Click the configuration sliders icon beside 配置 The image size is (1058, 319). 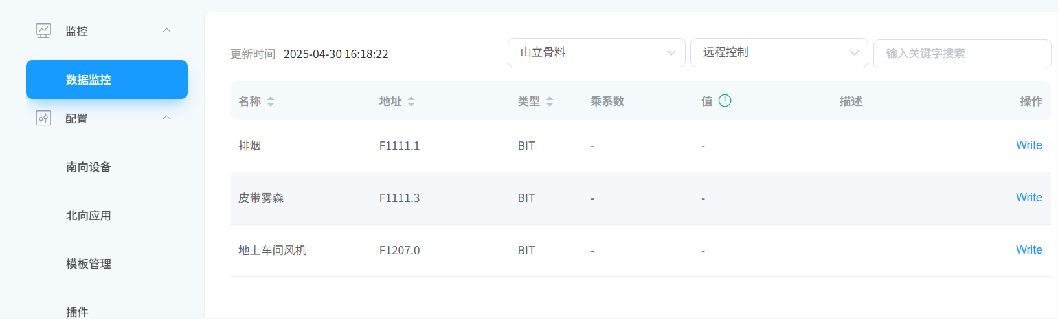pos(43,118)
